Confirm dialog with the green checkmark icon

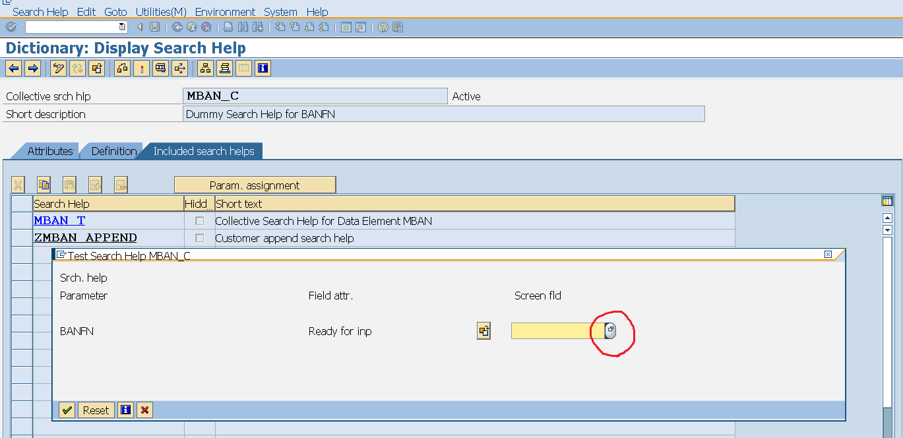pyautogui.click(x=66, y=410)
